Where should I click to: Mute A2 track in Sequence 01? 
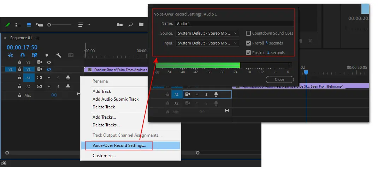tap(49, 87)
